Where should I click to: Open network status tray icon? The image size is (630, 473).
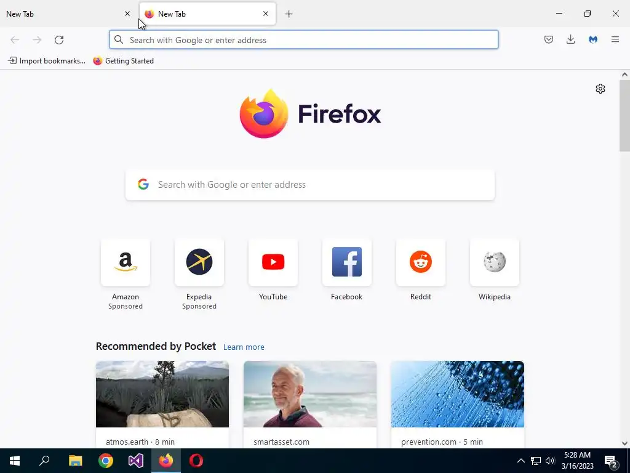[536, 461]
